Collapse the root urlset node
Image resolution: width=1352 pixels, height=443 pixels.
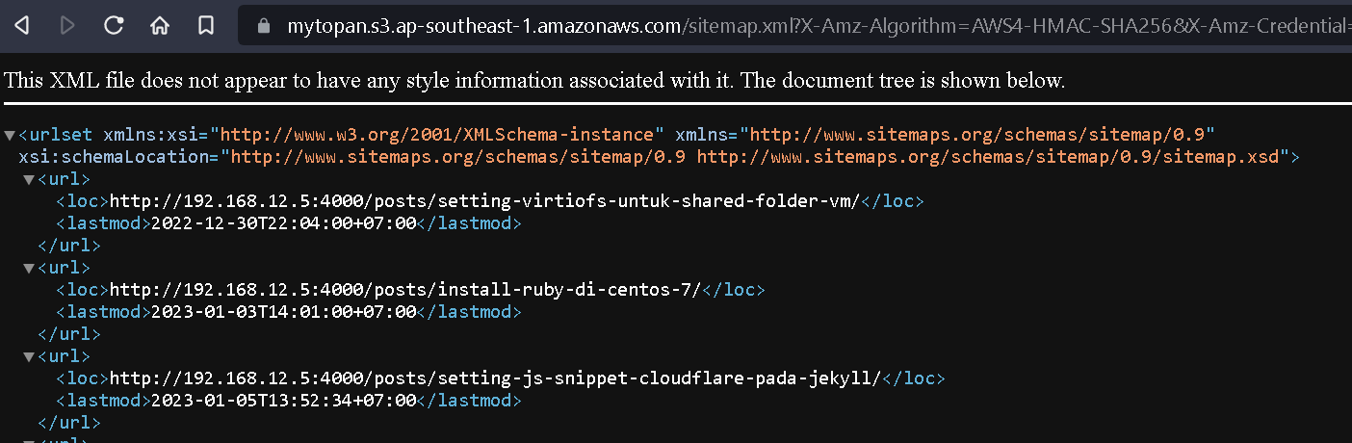10,134
